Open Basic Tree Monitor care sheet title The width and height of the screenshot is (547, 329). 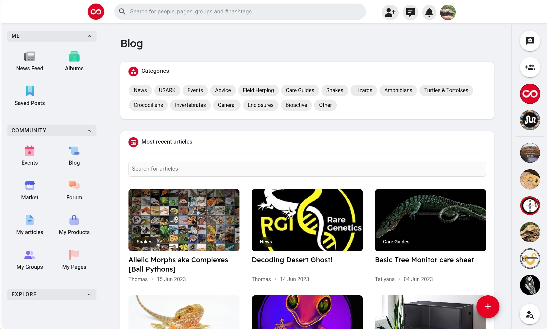425,260
